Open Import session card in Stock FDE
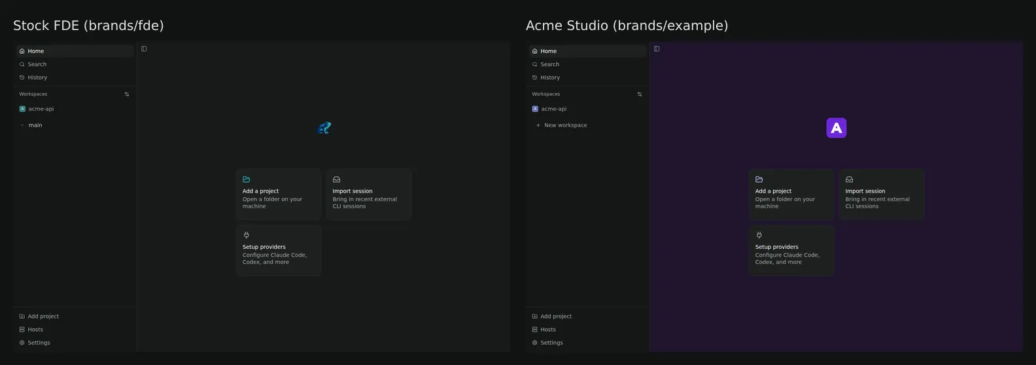 [x=369, y=194]
